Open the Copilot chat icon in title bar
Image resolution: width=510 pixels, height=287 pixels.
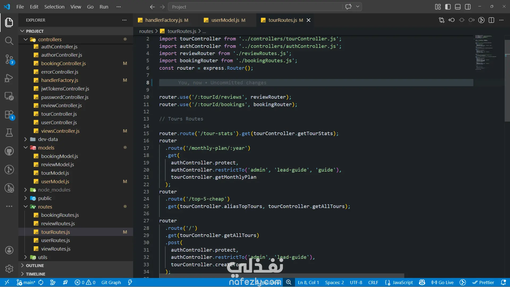coord(348,7)
